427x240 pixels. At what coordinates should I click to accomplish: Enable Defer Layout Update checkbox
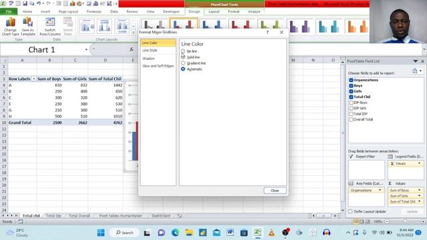[350, 211]
